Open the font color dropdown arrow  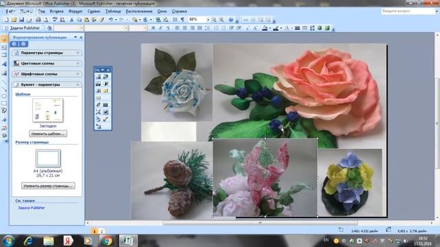click(291, 28)
